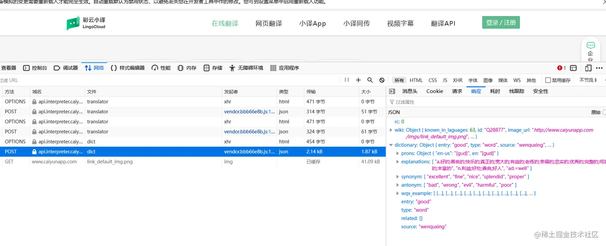
Task: Open the 存储 storage tab
Action: pos(213,68)
